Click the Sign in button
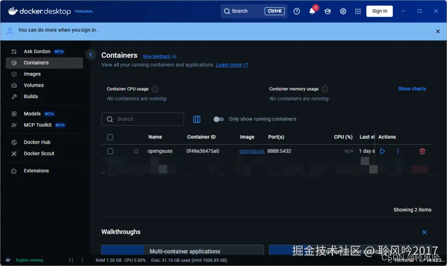 pyautogui.click(x=380, y=11)
